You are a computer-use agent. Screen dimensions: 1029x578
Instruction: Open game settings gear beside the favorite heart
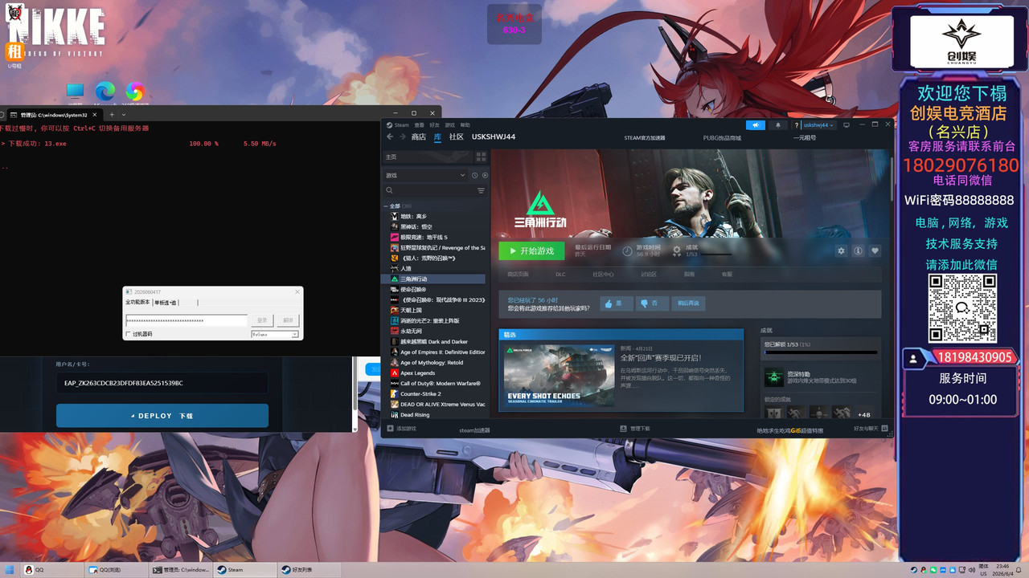[x=841, y=250]
